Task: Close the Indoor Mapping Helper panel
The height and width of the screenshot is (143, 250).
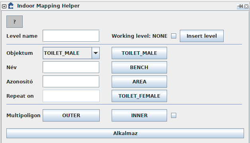Action: 246,6
